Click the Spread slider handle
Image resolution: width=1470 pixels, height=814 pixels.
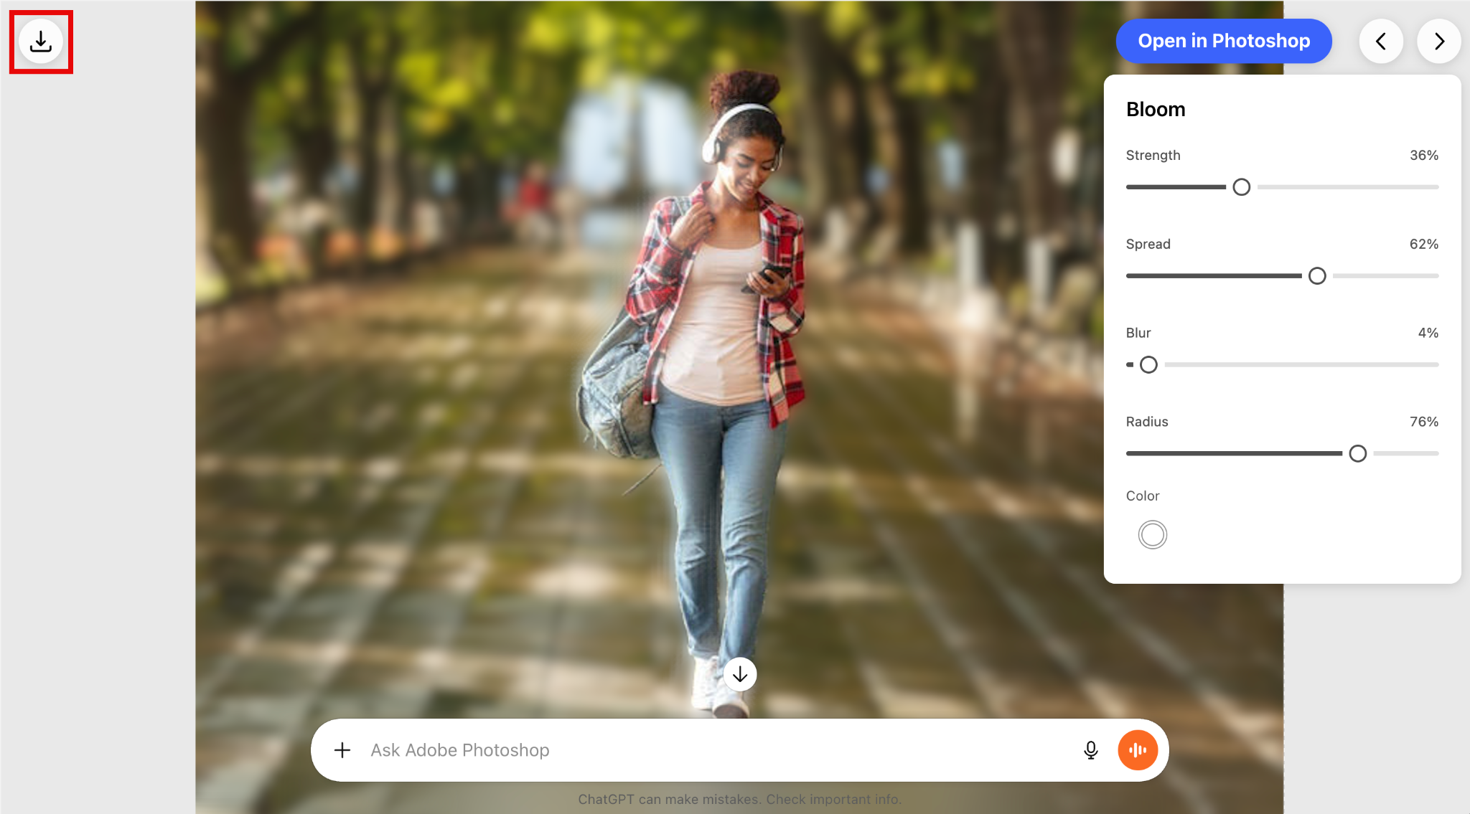[x=1316, y=276]
